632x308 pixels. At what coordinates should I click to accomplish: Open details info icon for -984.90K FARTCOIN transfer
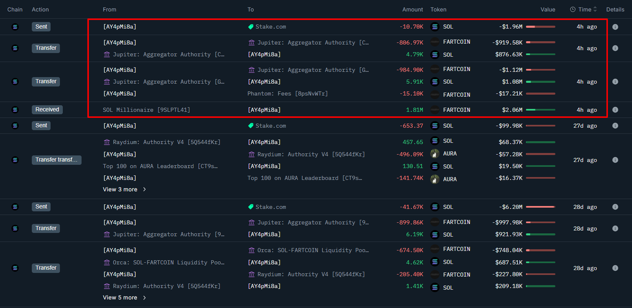(615, 82)
